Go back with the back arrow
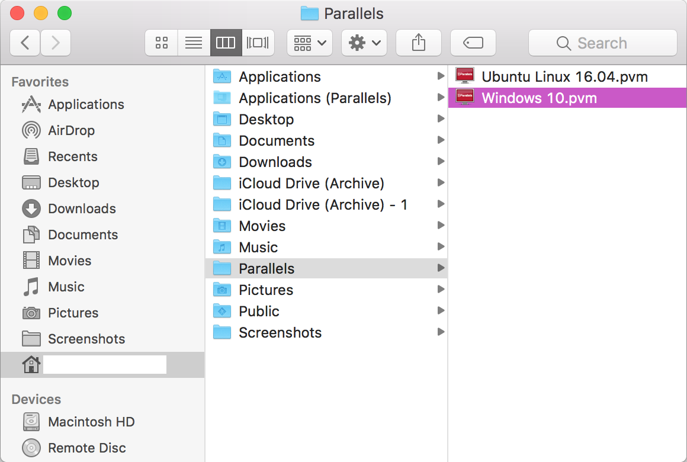 (x=25, y=43)
